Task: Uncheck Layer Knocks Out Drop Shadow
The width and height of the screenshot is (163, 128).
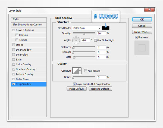Action: pos(74,84)
